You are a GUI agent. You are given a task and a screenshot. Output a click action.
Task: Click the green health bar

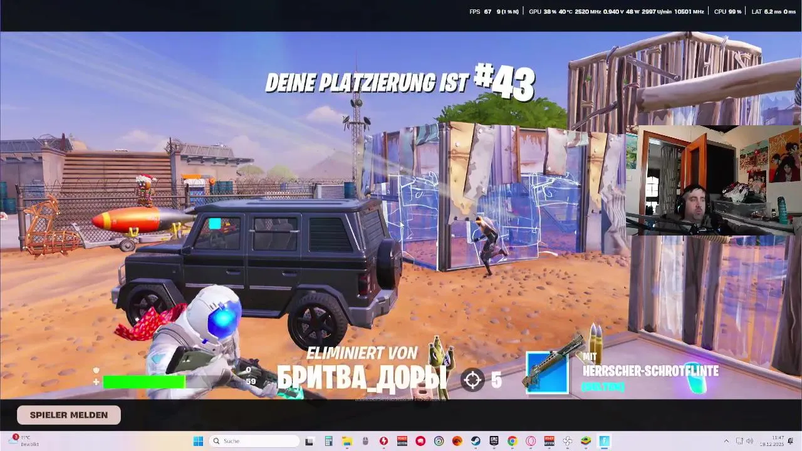[x=144, y=381]
